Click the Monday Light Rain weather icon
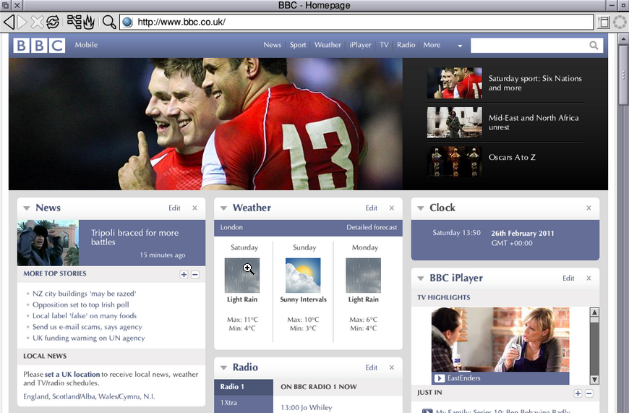 click(363, 276)
